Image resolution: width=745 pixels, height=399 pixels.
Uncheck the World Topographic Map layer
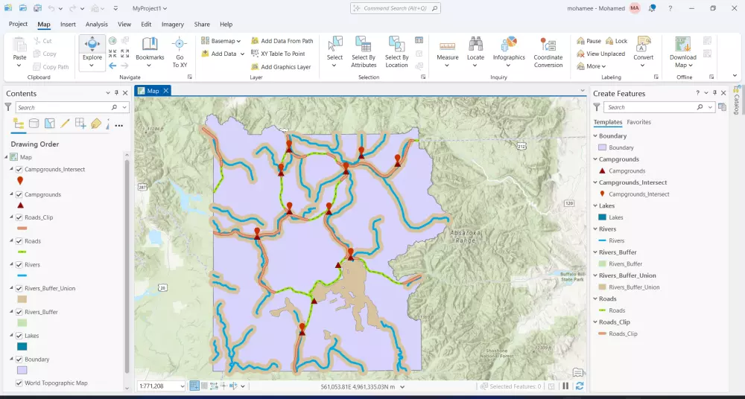(19, 383)
